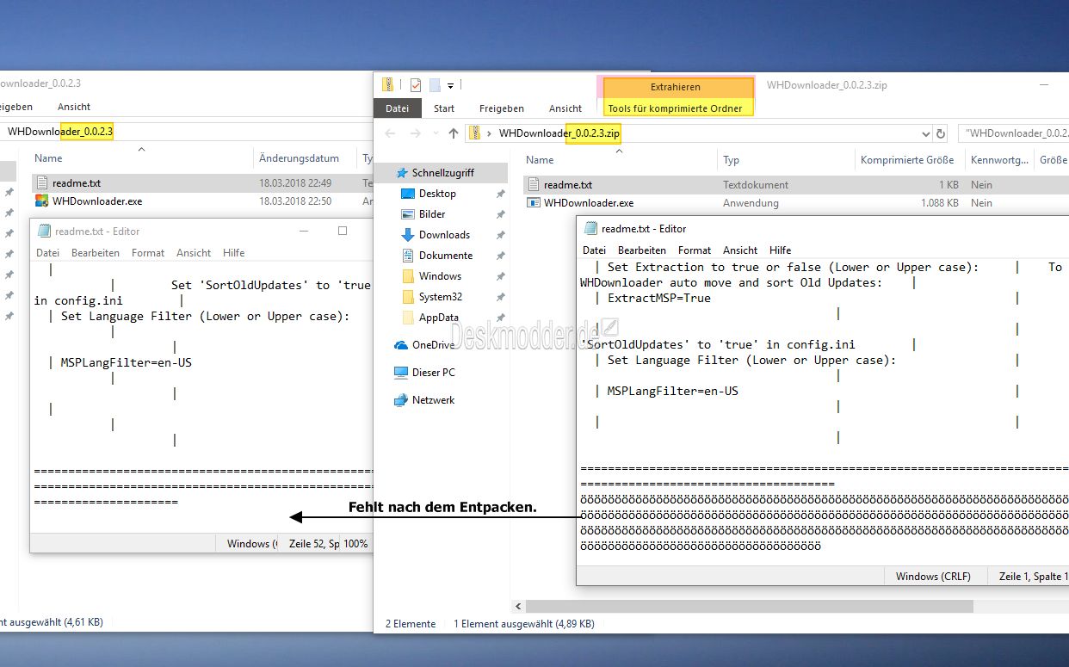Click 2 Elemente in the status bar
1069x667 pixels.
coord(411,623)
